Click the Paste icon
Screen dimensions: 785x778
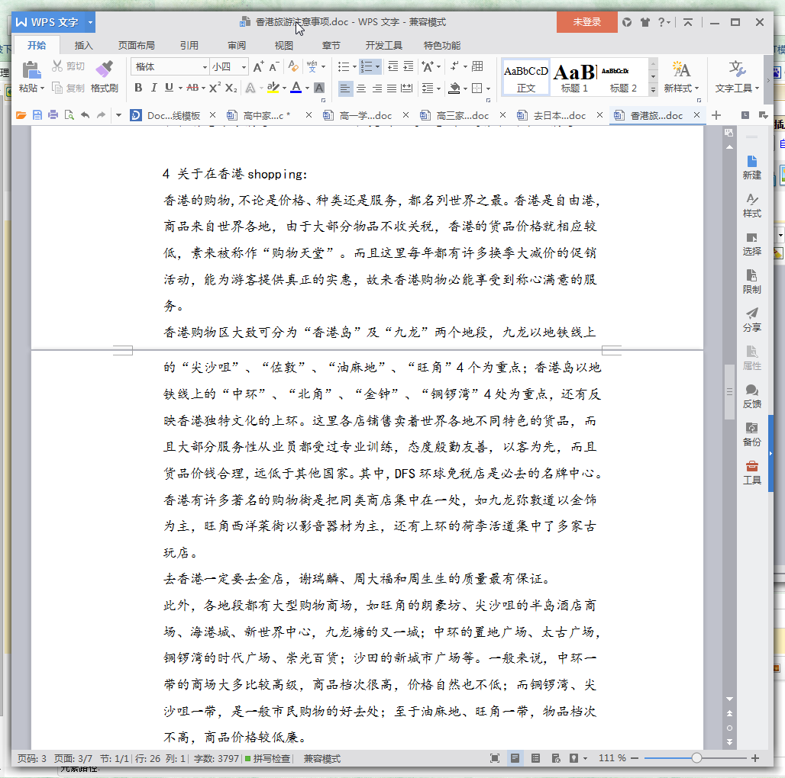(x=31, y=70)
